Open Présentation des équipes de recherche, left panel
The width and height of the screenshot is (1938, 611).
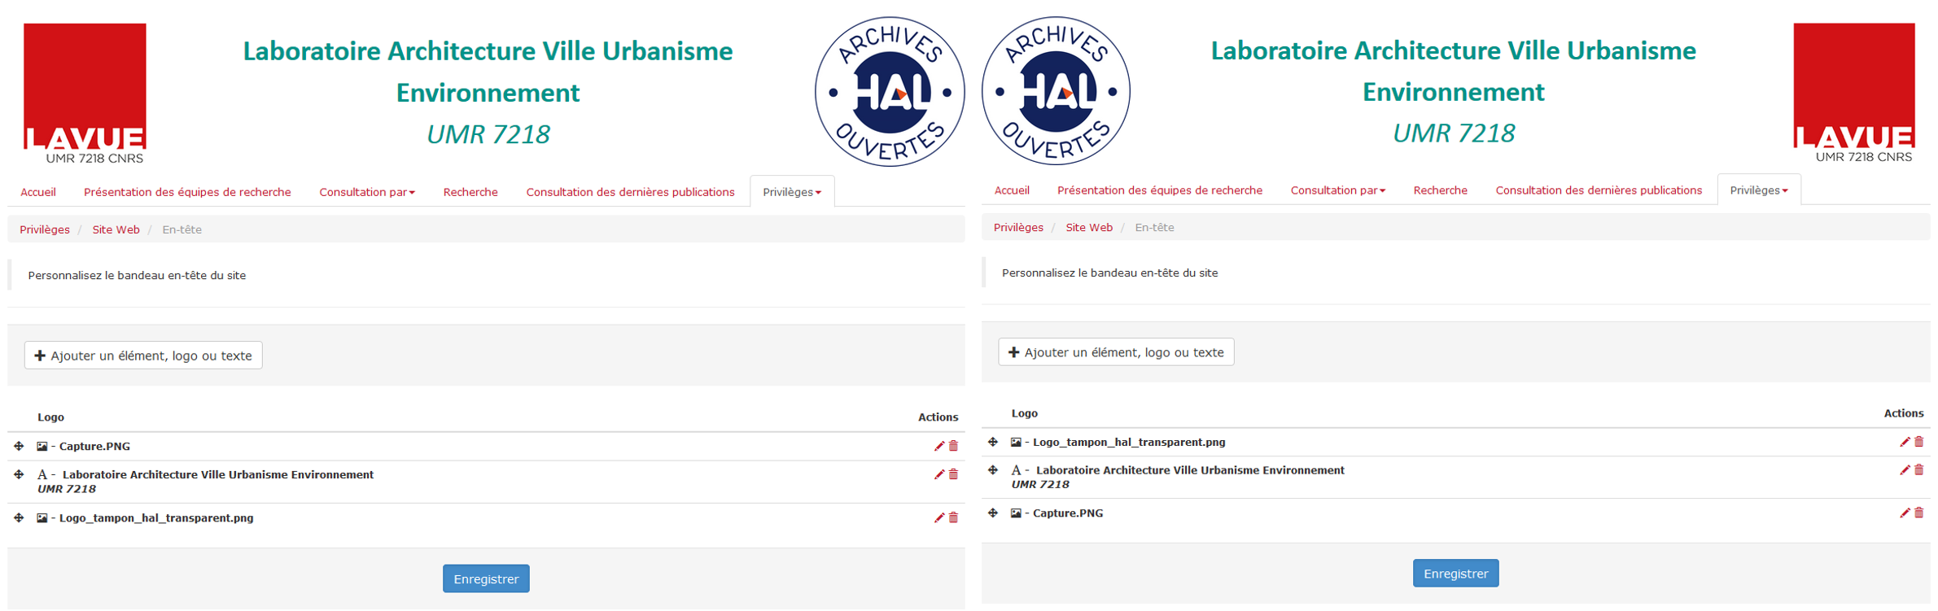[x=187, y=192]
